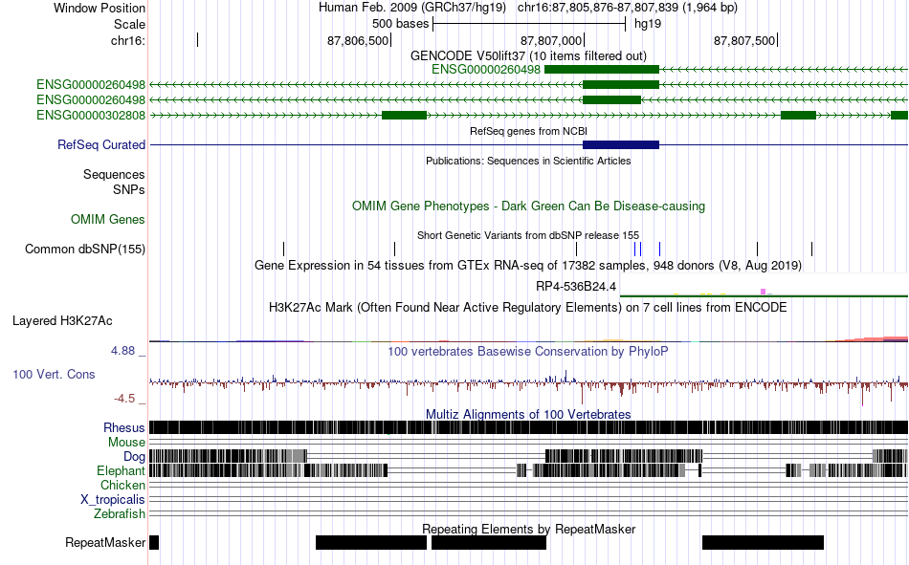Click the Dog alignment label
Image resolution: width=909 pixels, height=565 pixels.
[x=135, y=457]
